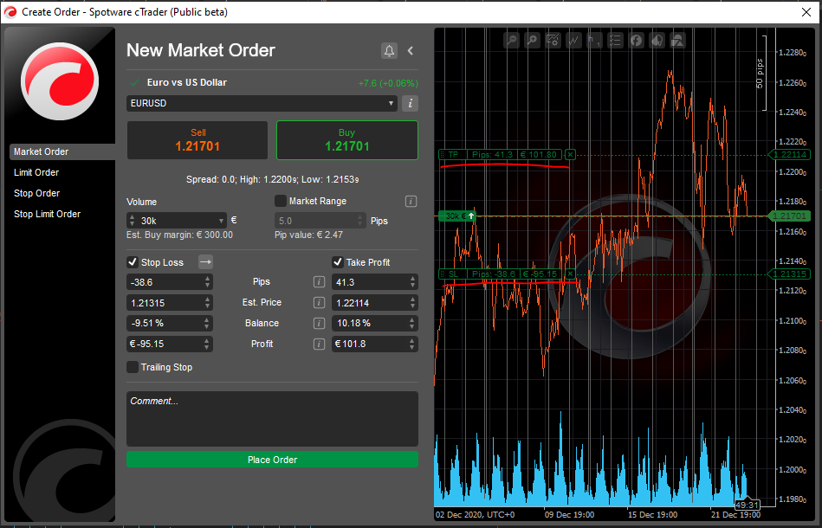
Task: Click the 1.21701 current price tag
Action: [789, 216]
